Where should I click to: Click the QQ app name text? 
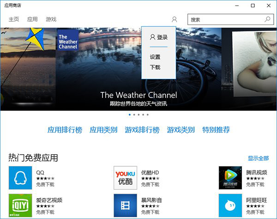pyautogui.click(x=40, y=172)
